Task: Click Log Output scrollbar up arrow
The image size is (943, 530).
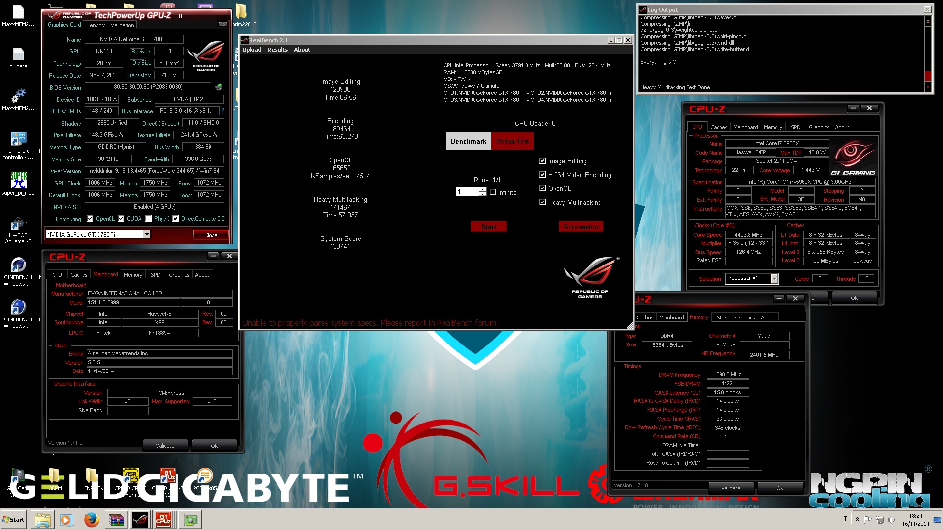Action: pos(928,21)
